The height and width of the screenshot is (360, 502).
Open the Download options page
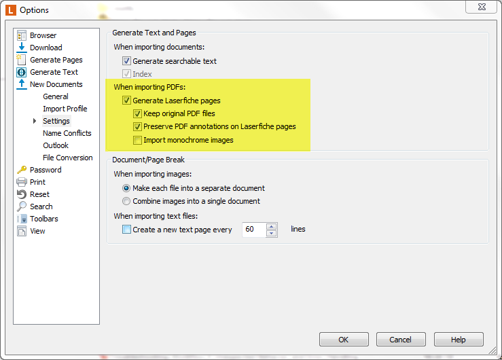[x=46, y=48]
